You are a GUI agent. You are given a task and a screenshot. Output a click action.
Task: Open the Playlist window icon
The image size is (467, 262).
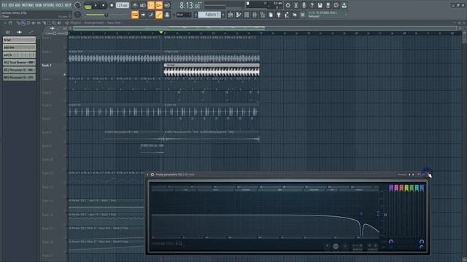[x=231, y=15]
